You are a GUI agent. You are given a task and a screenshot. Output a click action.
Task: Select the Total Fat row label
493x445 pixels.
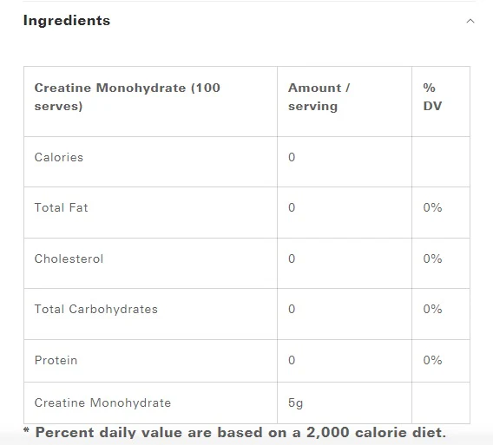[x=61, y=207]
